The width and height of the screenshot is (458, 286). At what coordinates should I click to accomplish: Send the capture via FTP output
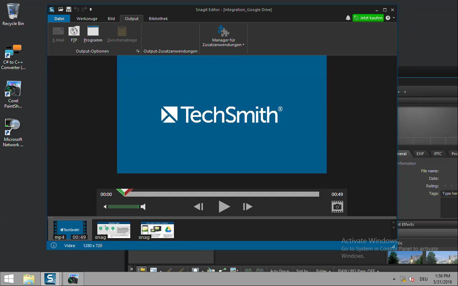click(74, 35)
